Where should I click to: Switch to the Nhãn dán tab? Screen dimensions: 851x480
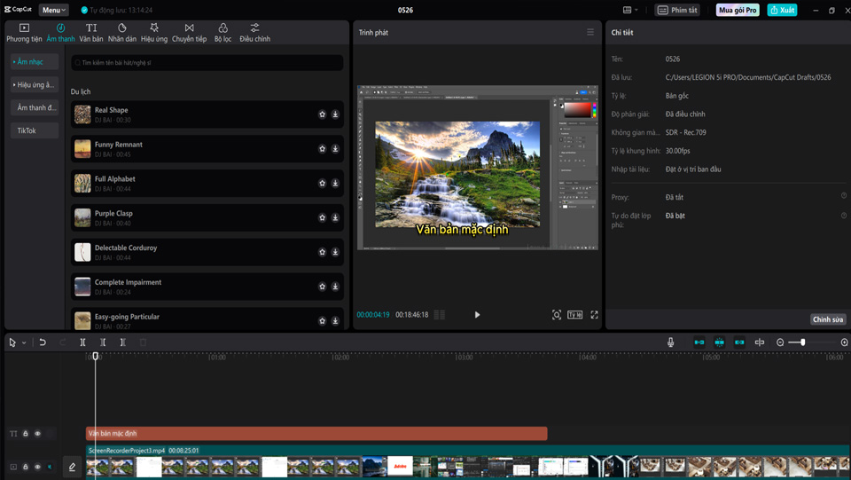point(122,33)
